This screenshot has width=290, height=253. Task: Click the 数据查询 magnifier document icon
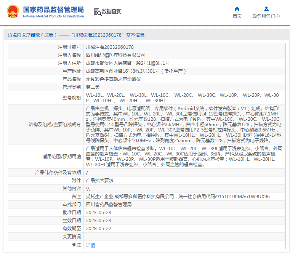click(x=97, y=12)
